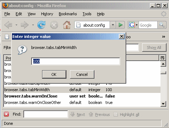Close the Find bar with the red X
The image size is (169, 128).
click(x=6, y=114)
